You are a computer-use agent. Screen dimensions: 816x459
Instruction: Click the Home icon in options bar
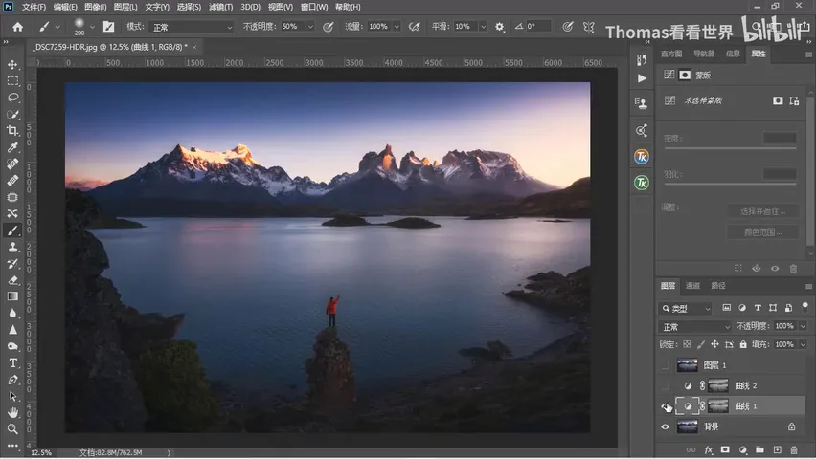tap(17, 27)
